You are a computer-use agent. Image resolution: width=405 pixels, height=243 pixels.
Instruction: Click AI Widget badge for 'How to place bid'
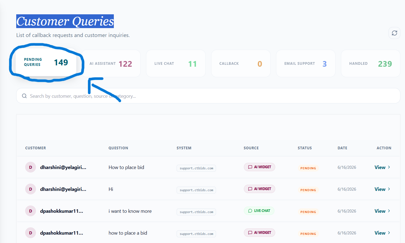click(x=260, y=167)
